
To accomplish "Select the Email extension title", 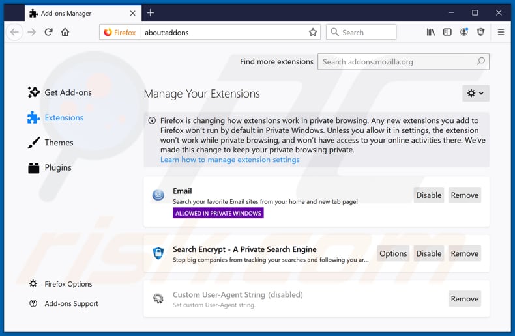I will 183,191.
